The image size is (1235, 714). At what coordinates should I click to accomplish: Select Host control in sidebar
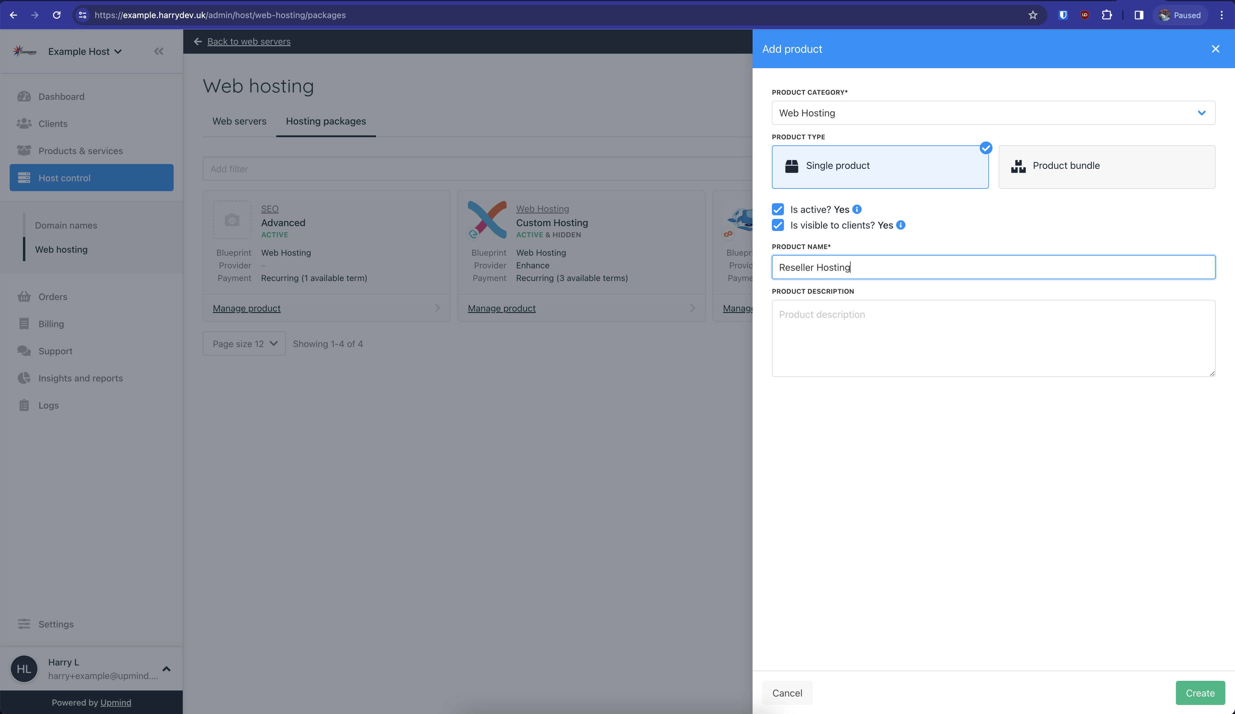tap(92, 177)
